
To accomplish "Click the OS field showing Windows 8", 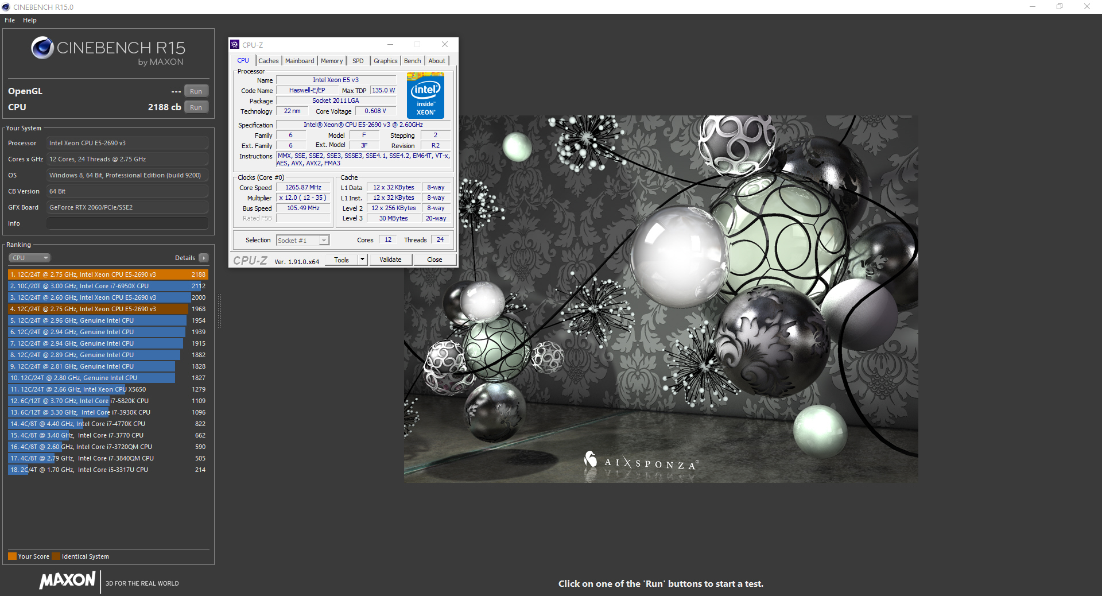I will click(127, 175).
